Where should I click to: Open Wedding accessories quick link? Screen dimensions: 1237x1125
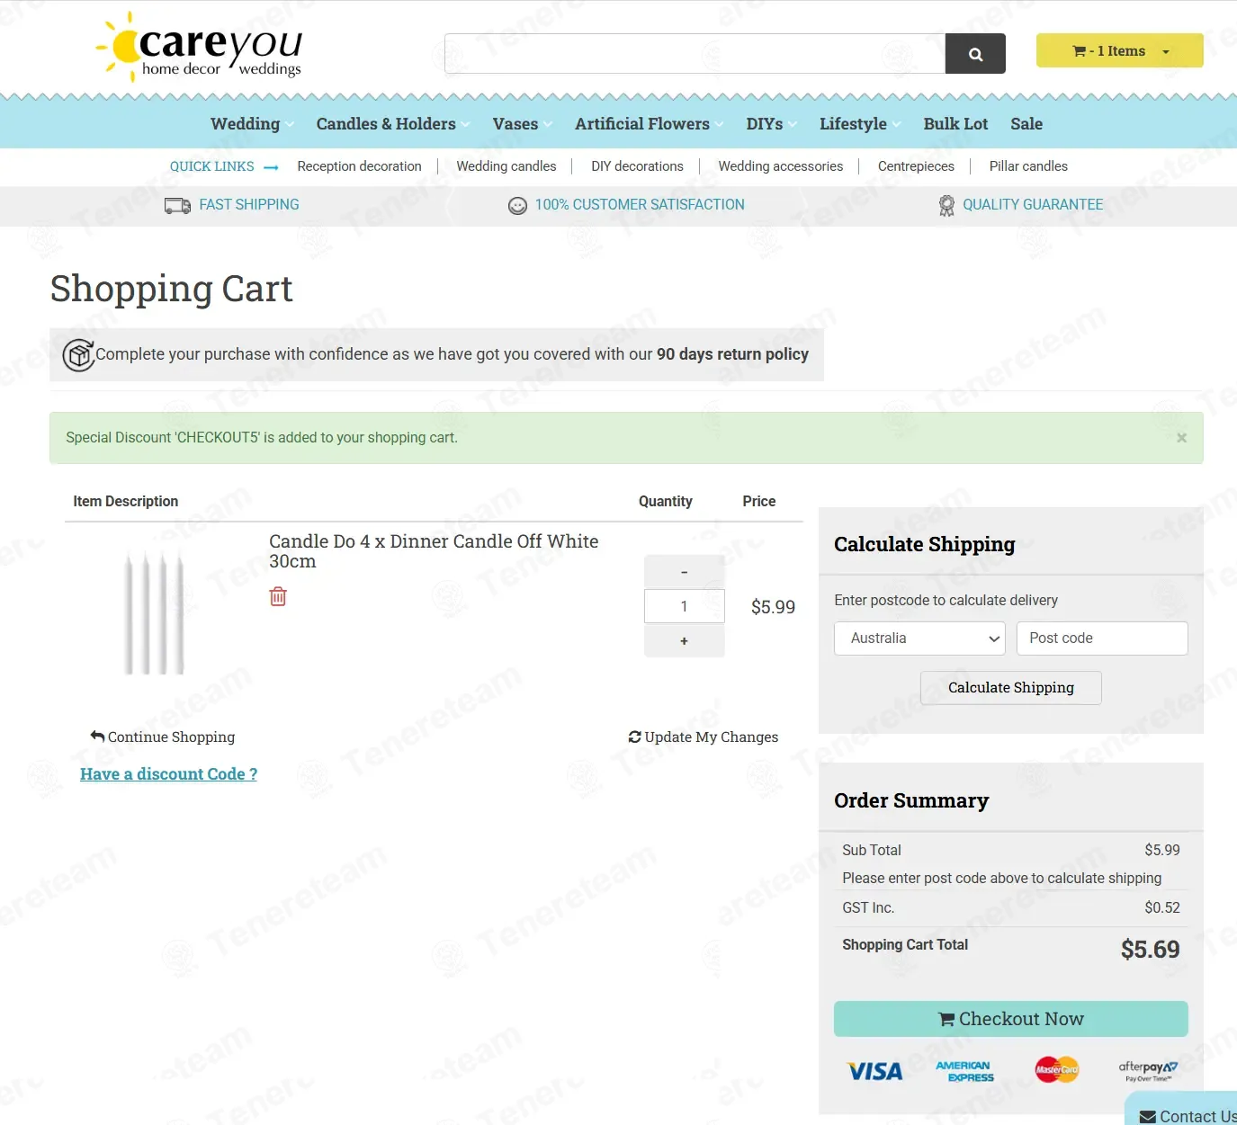coord(780,166)
